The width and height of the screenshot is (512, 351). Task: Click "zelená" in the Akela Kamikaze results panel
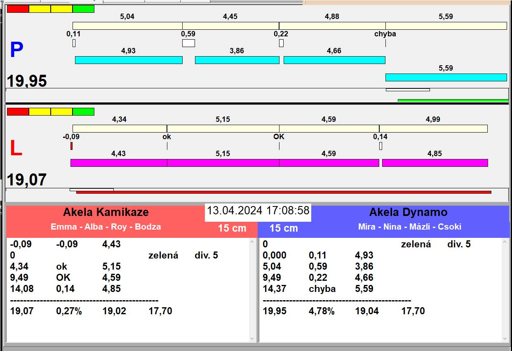pyautogui.click(x=163, y=255)
